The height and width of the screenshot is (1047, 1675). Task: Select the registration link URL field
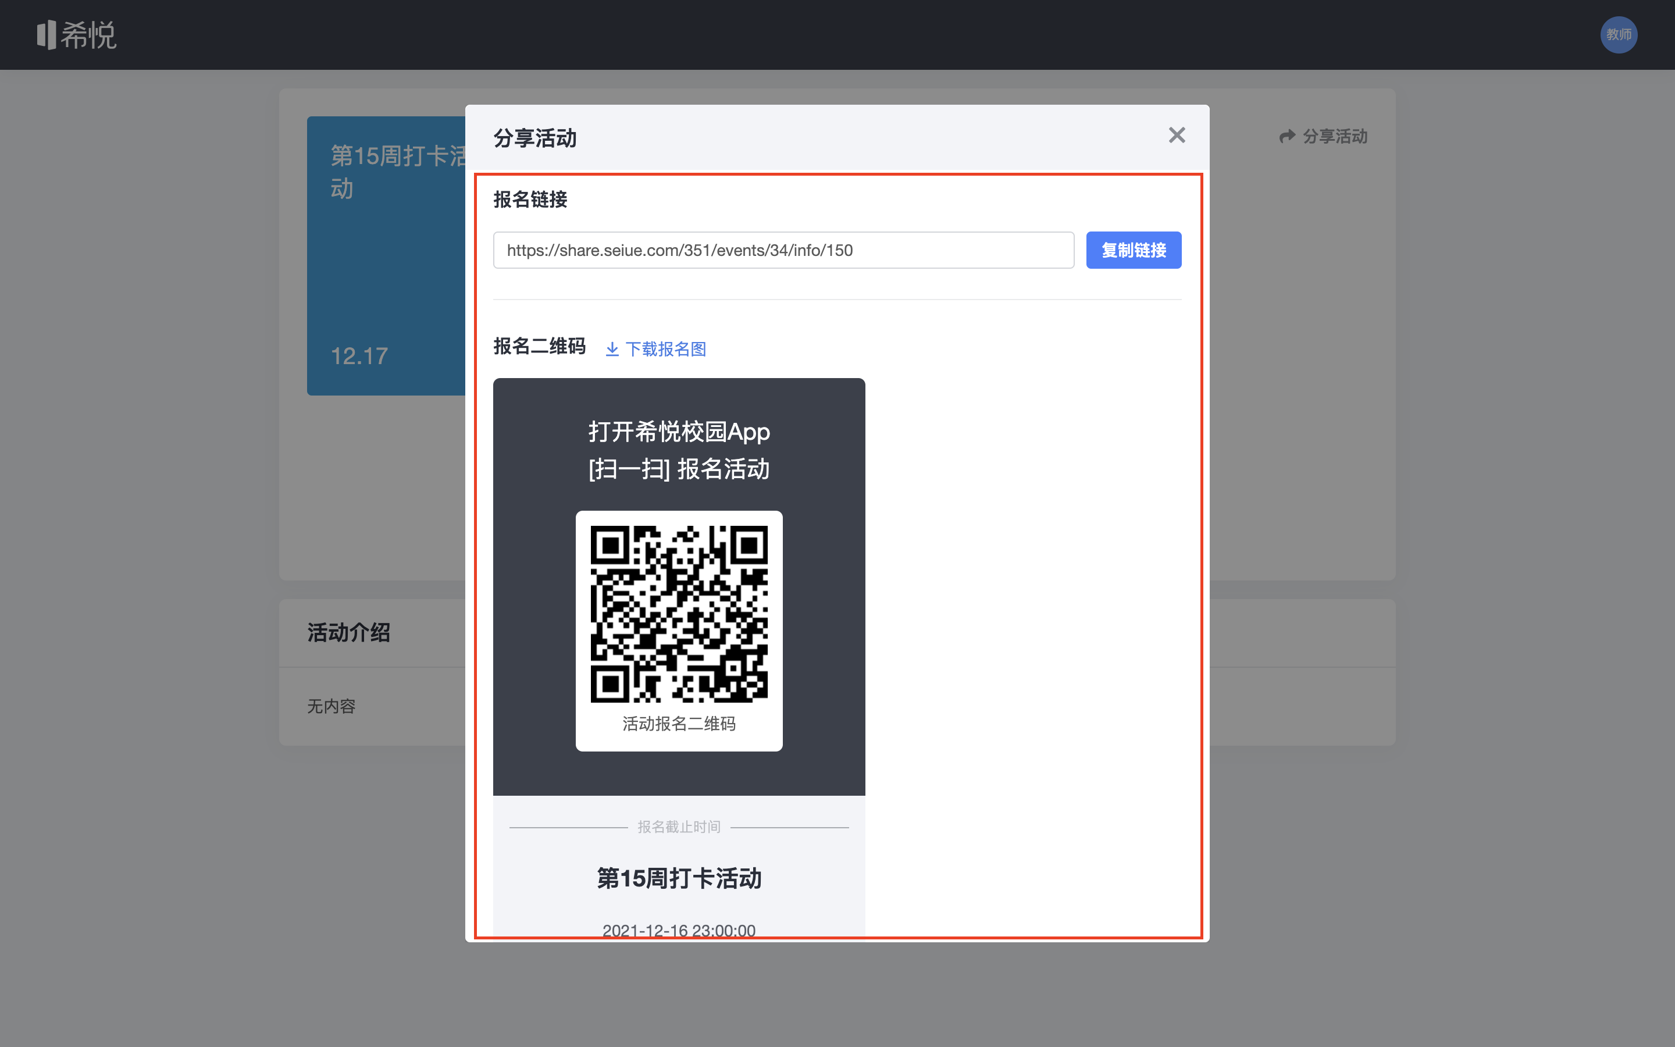tap(783, 250)
